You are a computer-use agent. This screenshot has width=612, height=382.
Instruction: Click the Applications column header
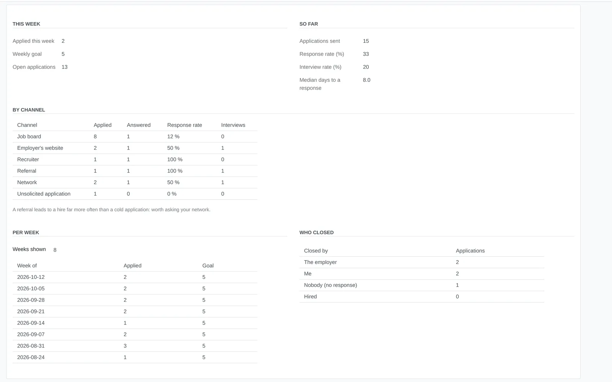coord(470,251)
